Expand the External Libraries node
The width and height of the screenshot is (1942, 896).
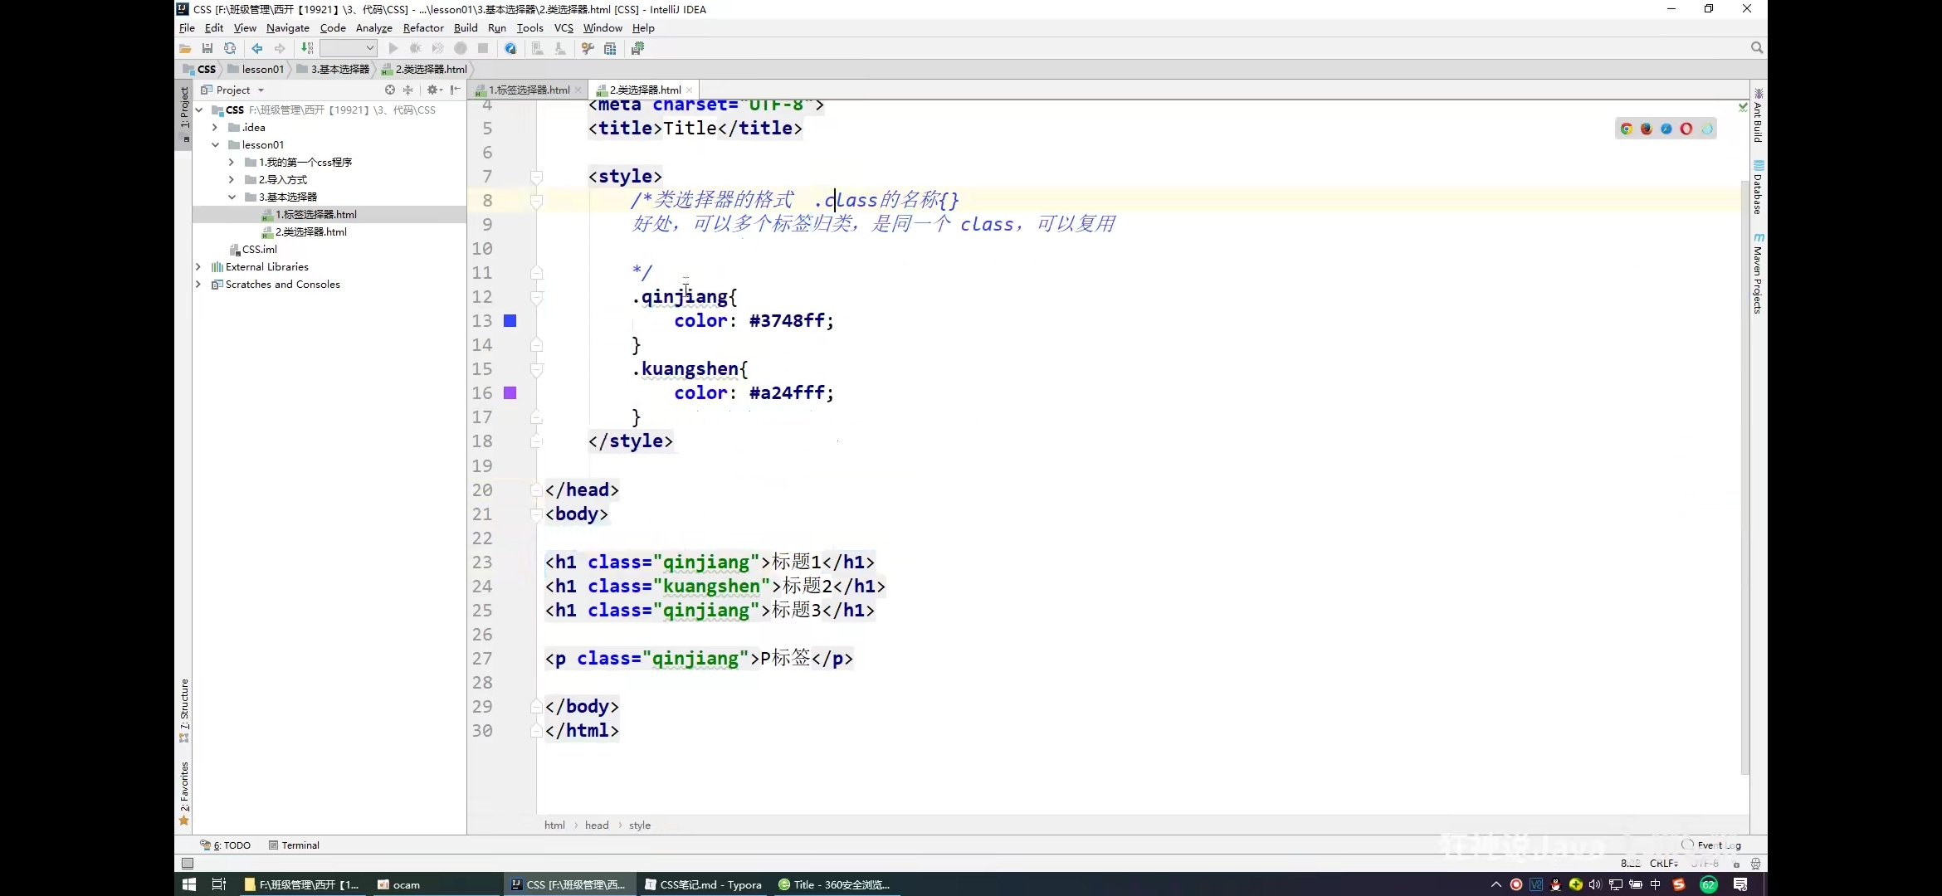198,267
